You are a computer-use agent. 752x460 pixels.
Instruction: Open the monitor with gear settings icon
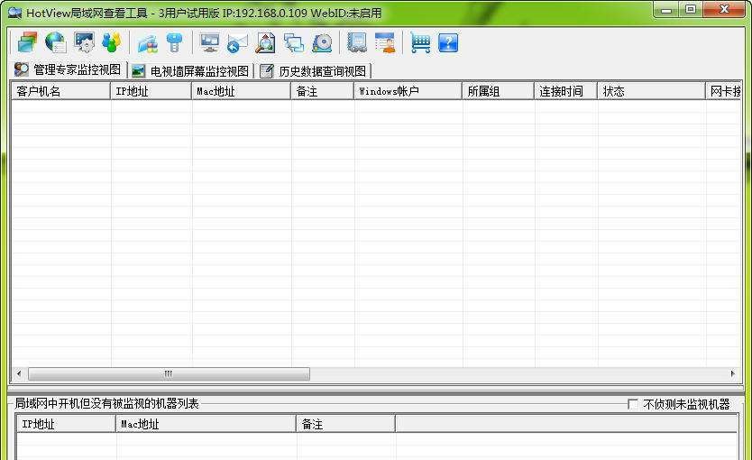84,42
